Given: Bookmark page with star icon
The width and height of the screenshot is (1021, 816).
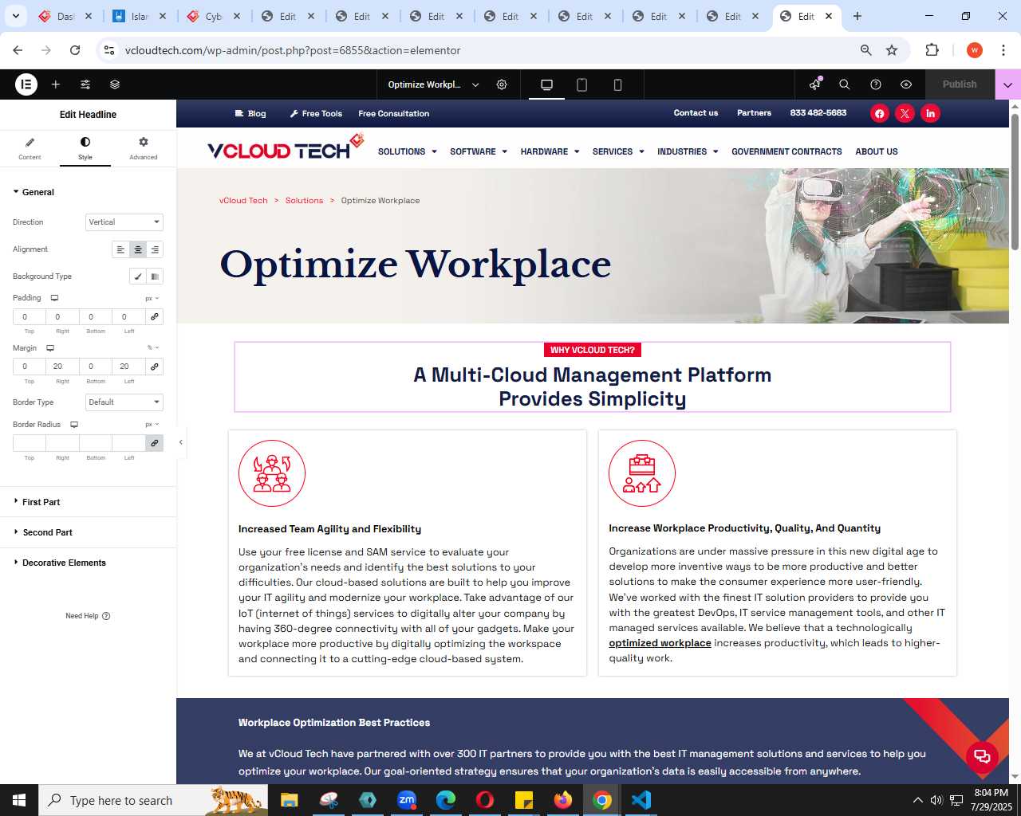Looking at the screenshot, I should (892, 50).
